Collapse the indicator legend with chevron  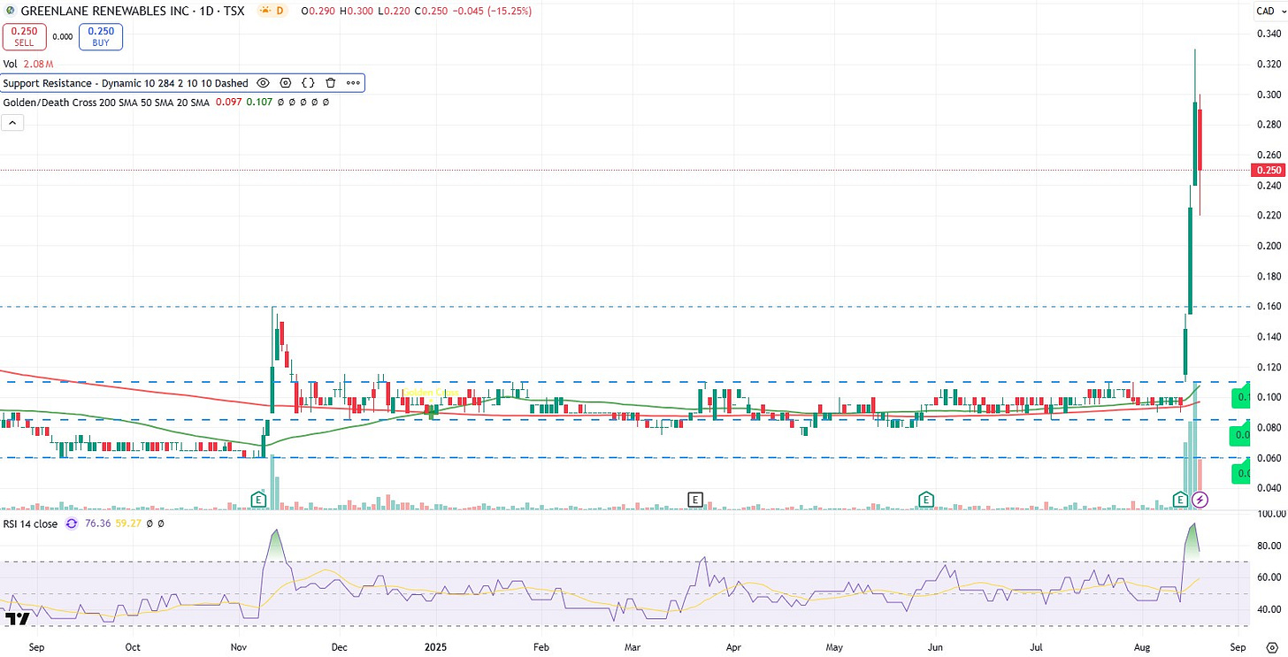pos(11,123)
